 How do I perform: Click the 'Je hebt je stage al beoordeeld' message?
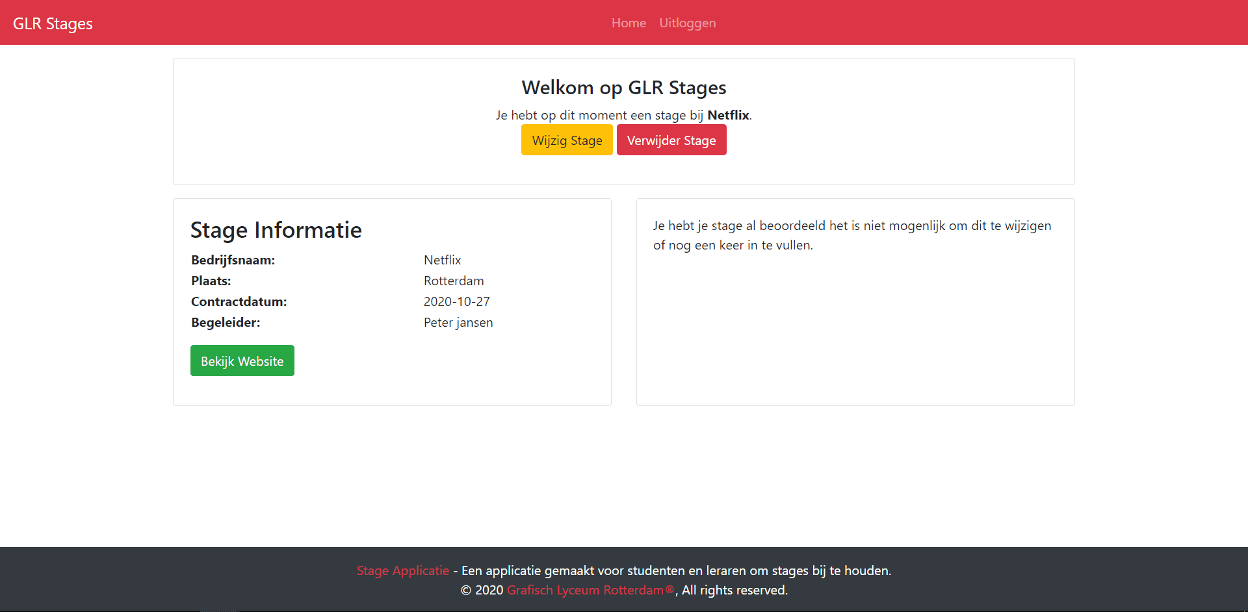coord(852,235)
